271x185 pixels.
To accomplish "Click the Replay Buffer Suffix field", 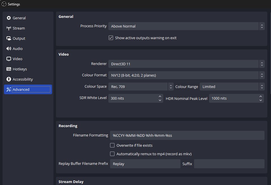I will tap(229, 164).
